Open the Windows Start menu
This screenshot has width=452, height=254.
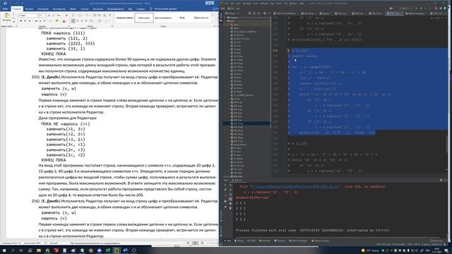tap(5, 250)
